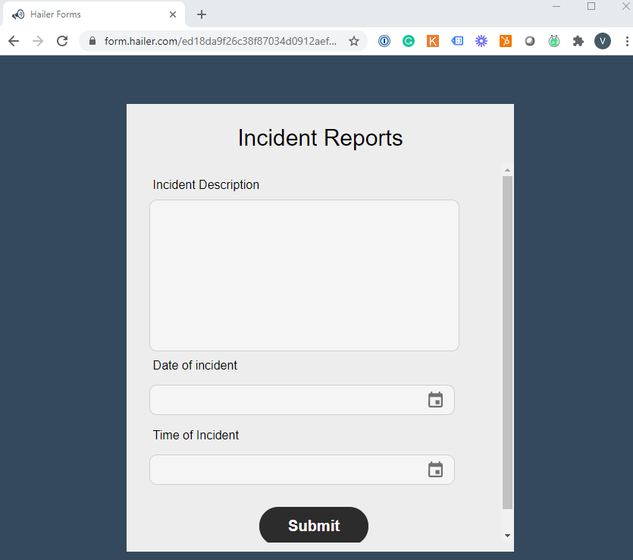Focus the Date of incident field
The image size is (633, 560).
pos(302,400)
